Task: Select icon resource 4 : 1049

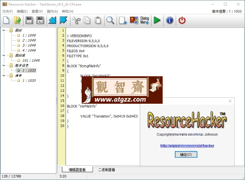Action: (29, 50)
